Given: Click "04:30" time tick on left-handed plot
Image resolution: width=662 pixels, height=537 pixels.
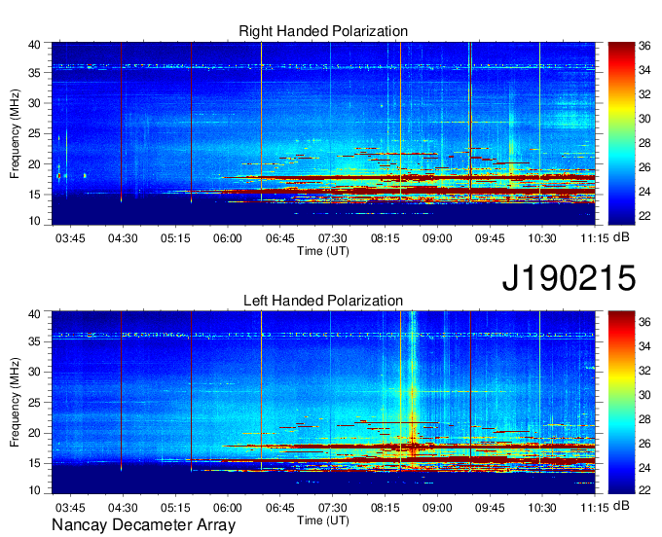Looking at the screenshot, I should pyautogui.click(x=123, y=508).
